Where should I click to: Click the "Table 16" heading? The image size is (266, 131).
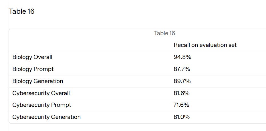click(x=21, y=11)
